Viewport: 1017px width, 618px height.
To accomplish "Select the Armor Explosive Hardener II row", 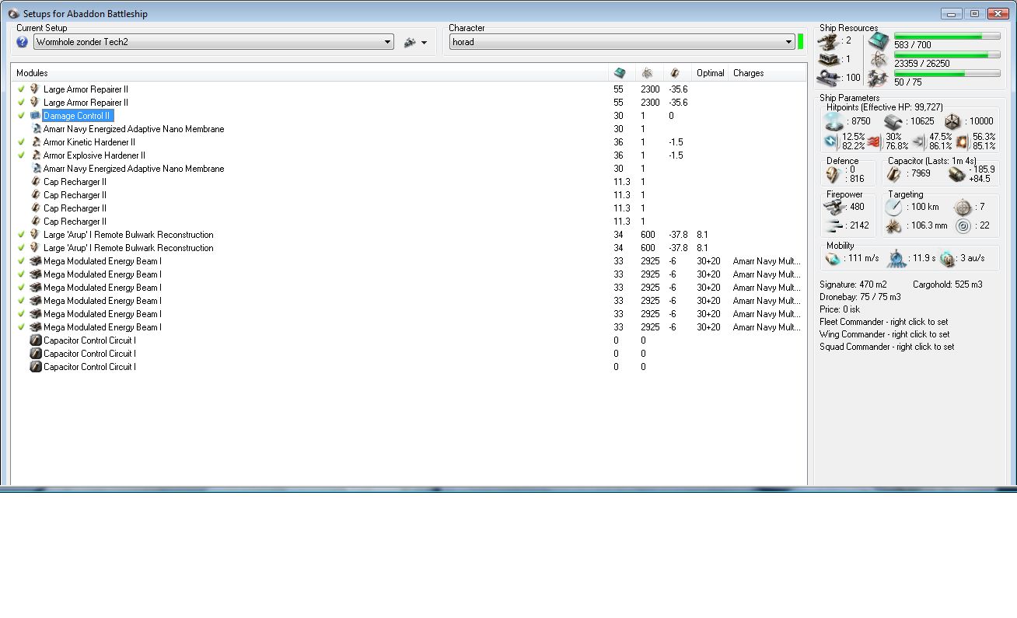I will (409, 155).
